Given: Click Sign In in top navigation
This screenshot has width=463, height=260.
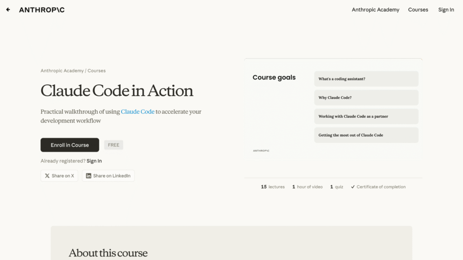Looking at the screenshot, I should pyautogui.click(x=446, y=10).
